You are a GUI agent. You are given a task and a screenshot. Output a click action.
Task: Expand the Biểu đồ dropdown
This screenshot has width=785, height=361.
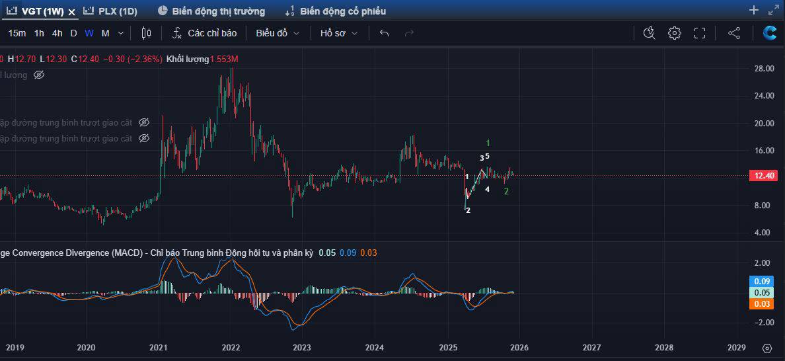point(278,33)
